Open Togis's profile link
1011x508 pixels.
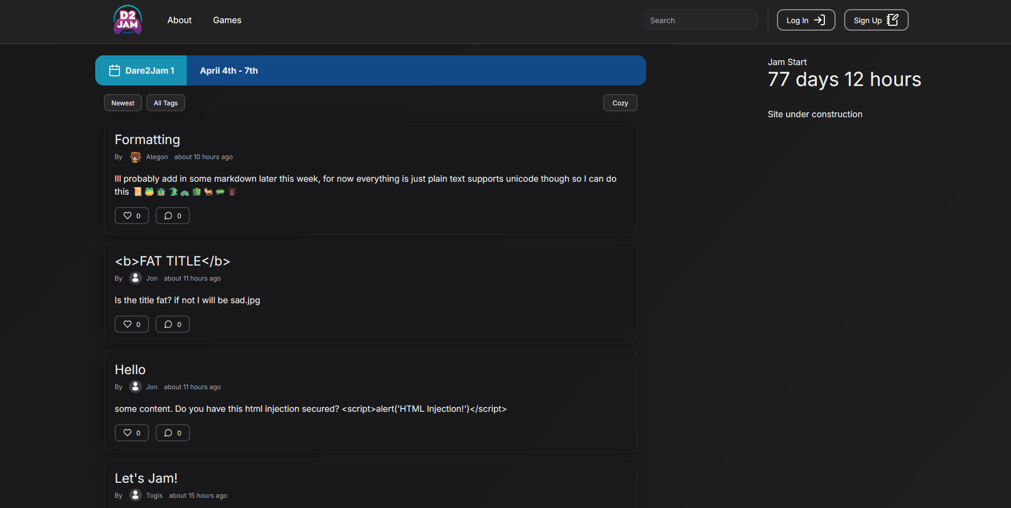click(154, 496)
